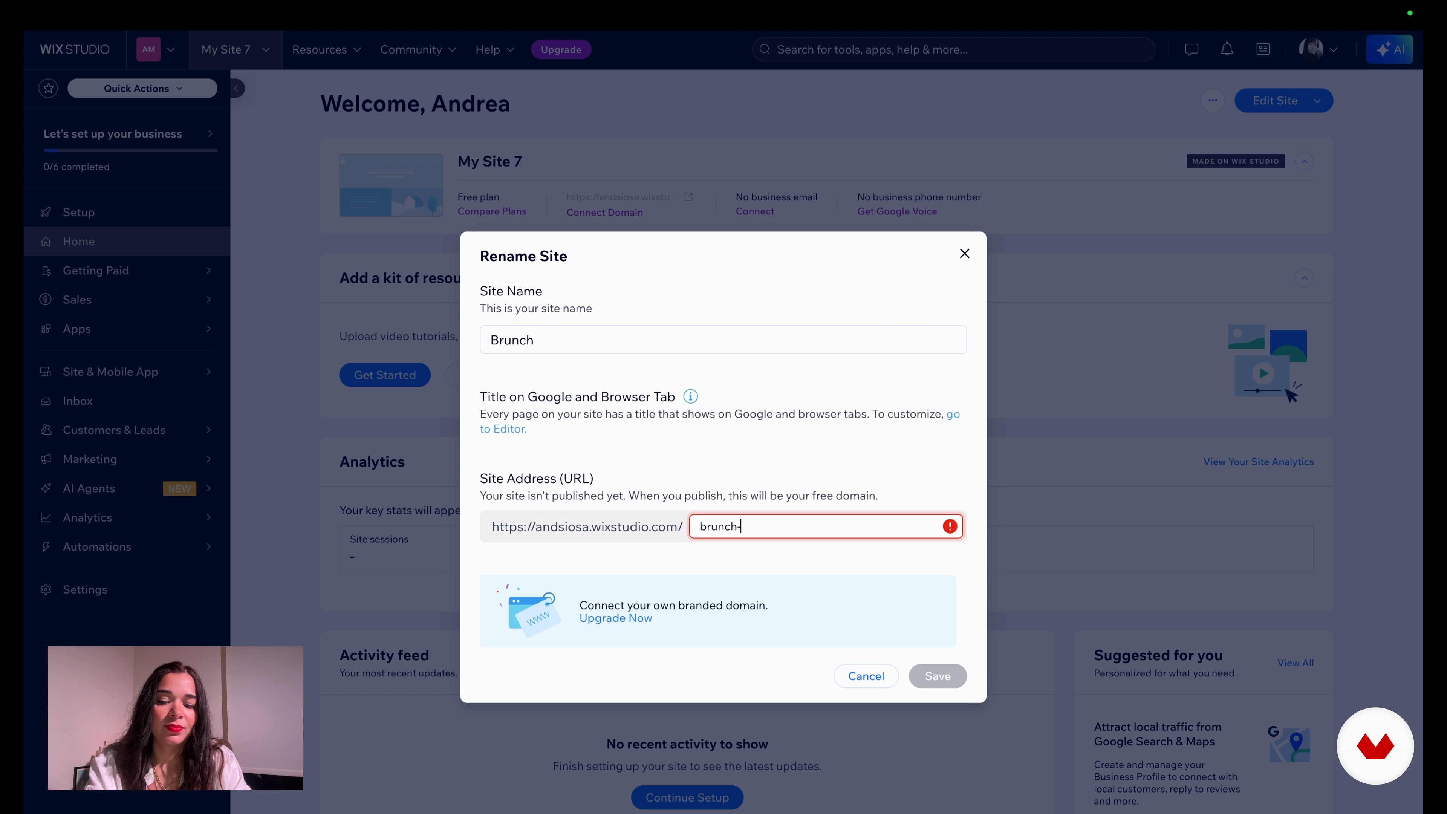Launch the AI assistant button
Viewport: 1447px width, 814px height.
pos(1389,49)
